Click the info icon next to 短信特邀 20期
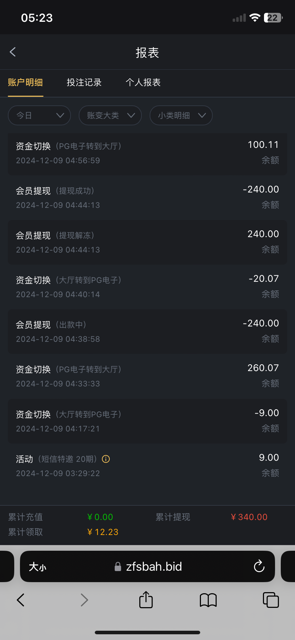Viewport: 295px width, 640px height. [106, 459]
